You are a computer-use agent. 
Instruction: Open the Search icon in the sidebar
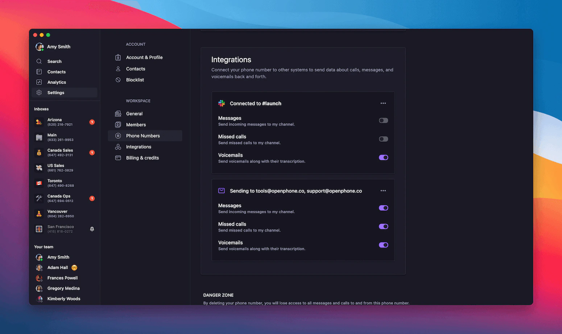coord(39,61)
